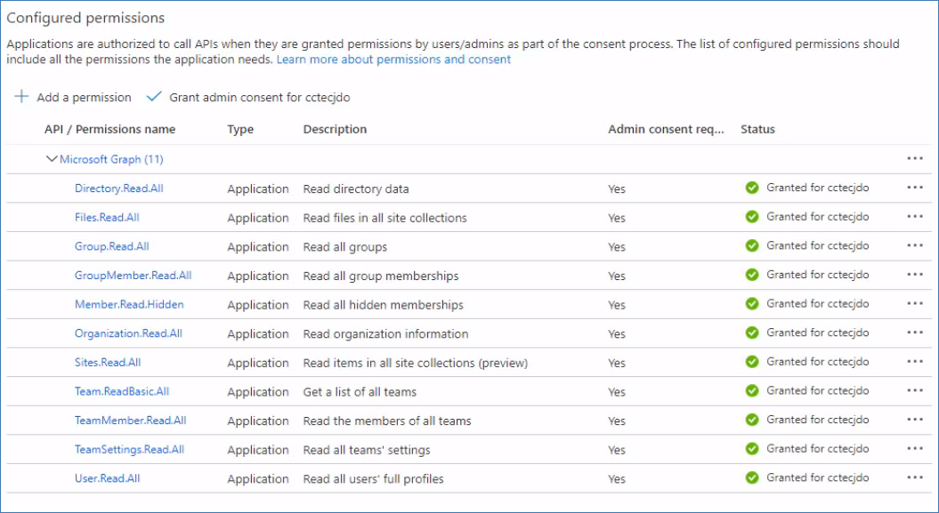Click the granted status icon for TeamMember.Read.All
Image resolution: width=939 pixels, height=513 pixels.
pyautogui.click(x=752, y=420)
